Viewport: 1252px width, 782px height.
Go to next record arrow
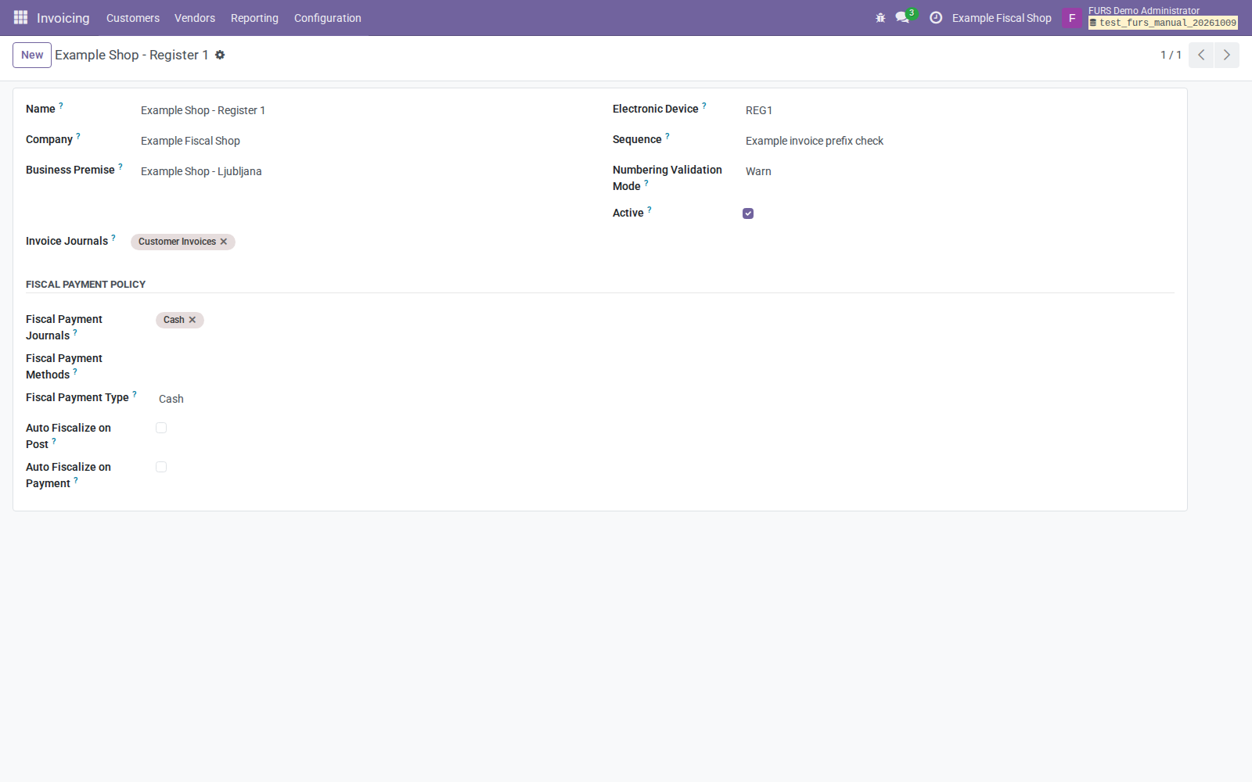click(x=1226, y=55)
